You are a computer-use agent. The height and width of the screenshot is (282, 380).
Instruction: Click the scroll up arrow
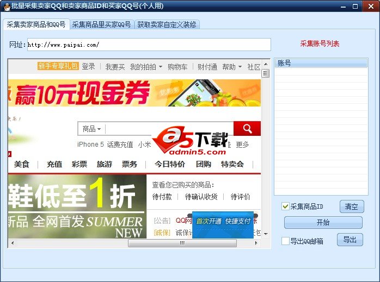coord(266,64)
